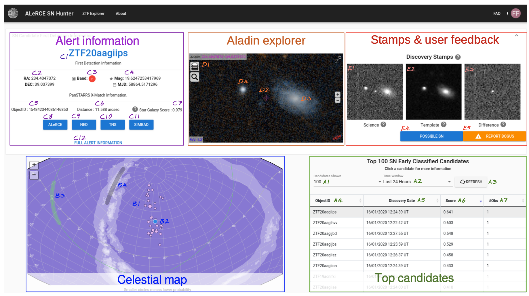
Task: Mark candidate as Possible SN
Action: point(431,136)
